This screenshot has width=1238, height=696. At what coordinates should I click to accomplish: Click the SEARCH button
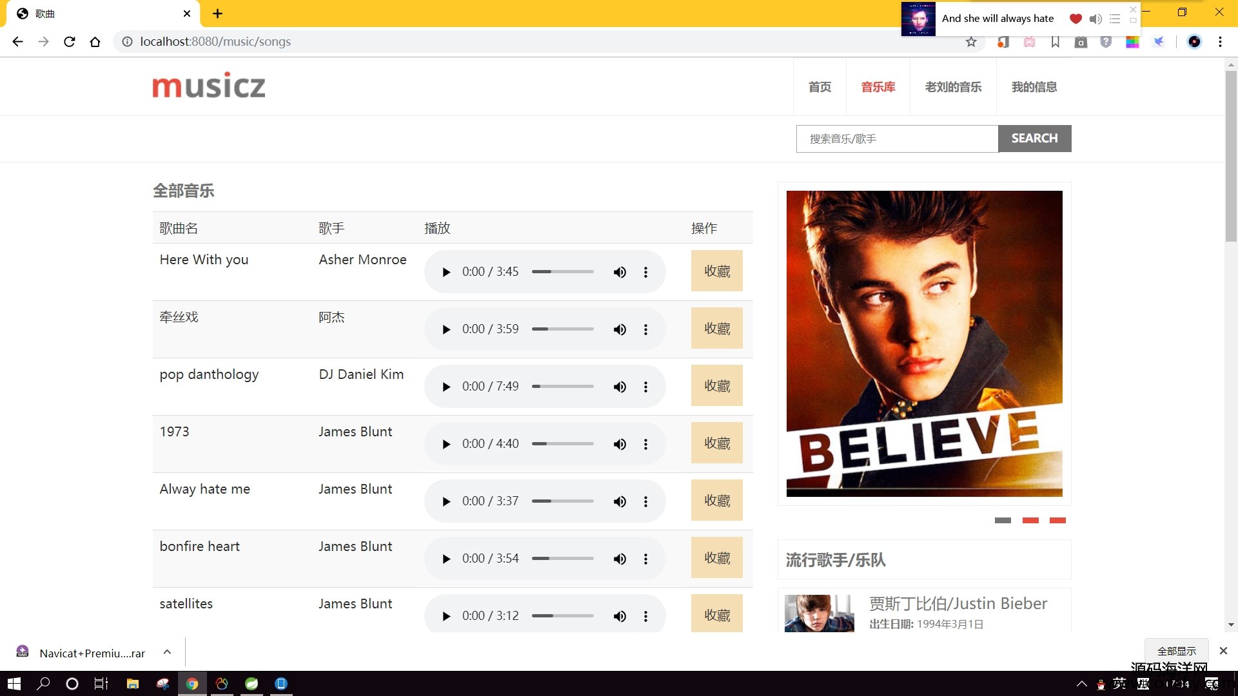click(1034, 139)
